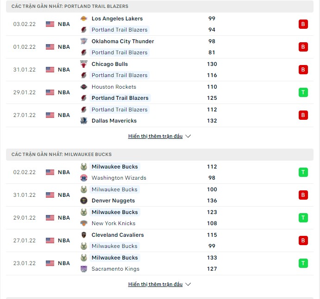Click the Sacramento Kings team logo
The image size is (320, 299).
(83, 269)
